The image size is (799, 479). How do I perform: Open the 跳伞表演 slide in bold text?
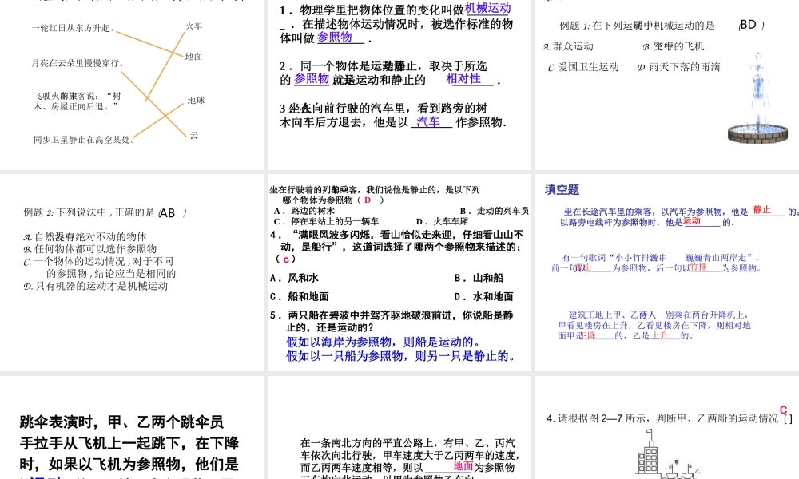(132, 428)
